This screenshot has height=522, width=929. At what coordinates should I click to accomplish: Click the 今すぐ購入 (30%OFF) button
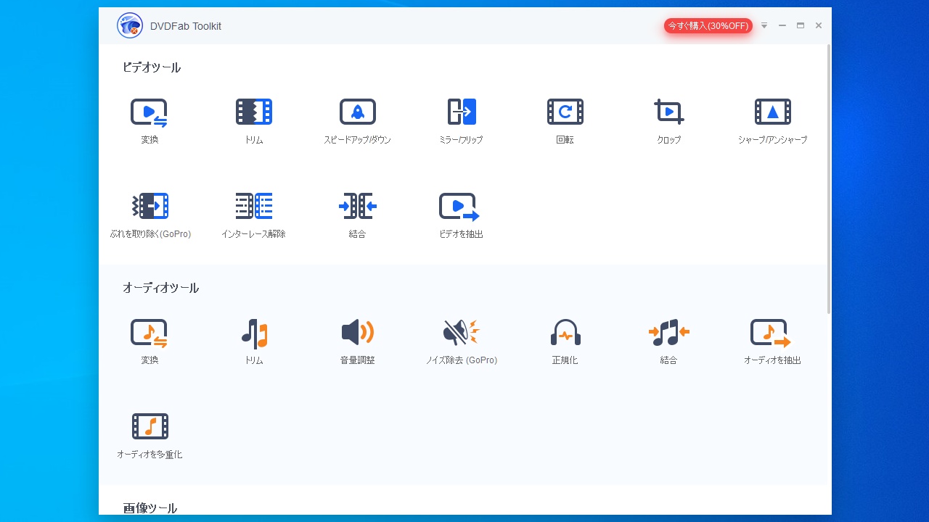tap(708, 26)
